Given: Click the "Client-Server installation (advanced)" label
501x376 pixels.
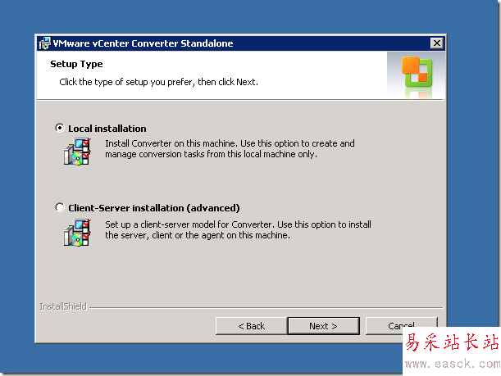Looking at the screenshot, I should 154,208.
